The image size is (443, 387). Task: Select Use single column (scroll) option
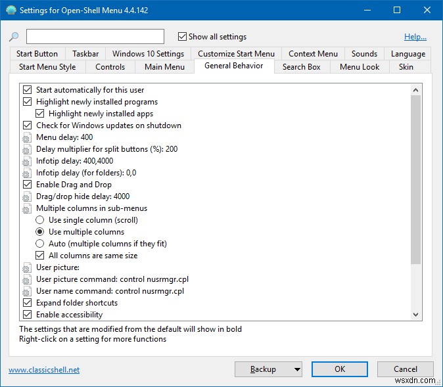(40, 220)
